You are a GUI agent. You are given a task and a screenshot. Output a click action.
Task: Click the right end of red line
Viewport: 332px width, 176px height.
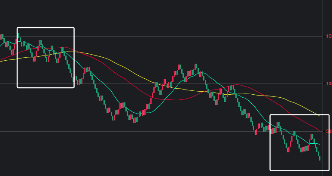point(319,130)
